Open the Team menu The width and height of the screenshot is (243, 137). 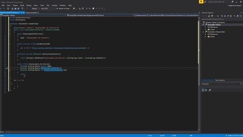coord(36,5)
